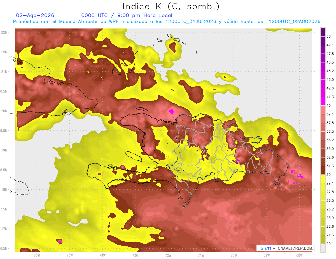Click the colorbar value "33.9"

pos(330,149)
